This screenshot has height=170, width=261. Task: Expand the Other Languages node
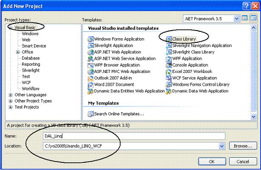[11, 95]
